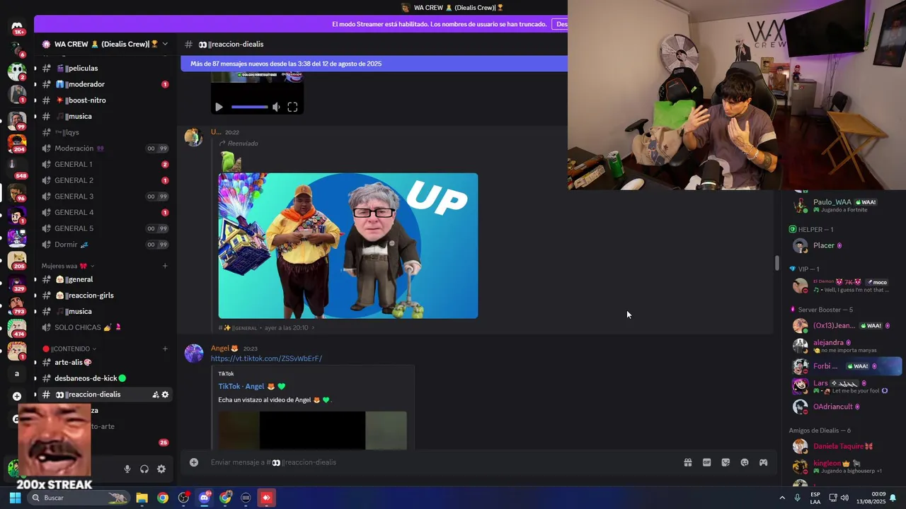Expand thread arrow next to moderador channel
Screen dimensions: 906x509
(x=35, y=84)
